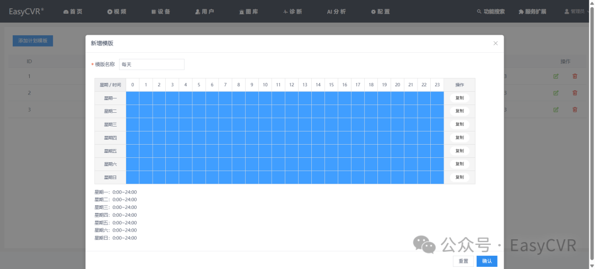595x269 pixels.
Task: Click ID column header in background table
Action: pyautogui.click(x=29, y=61)
